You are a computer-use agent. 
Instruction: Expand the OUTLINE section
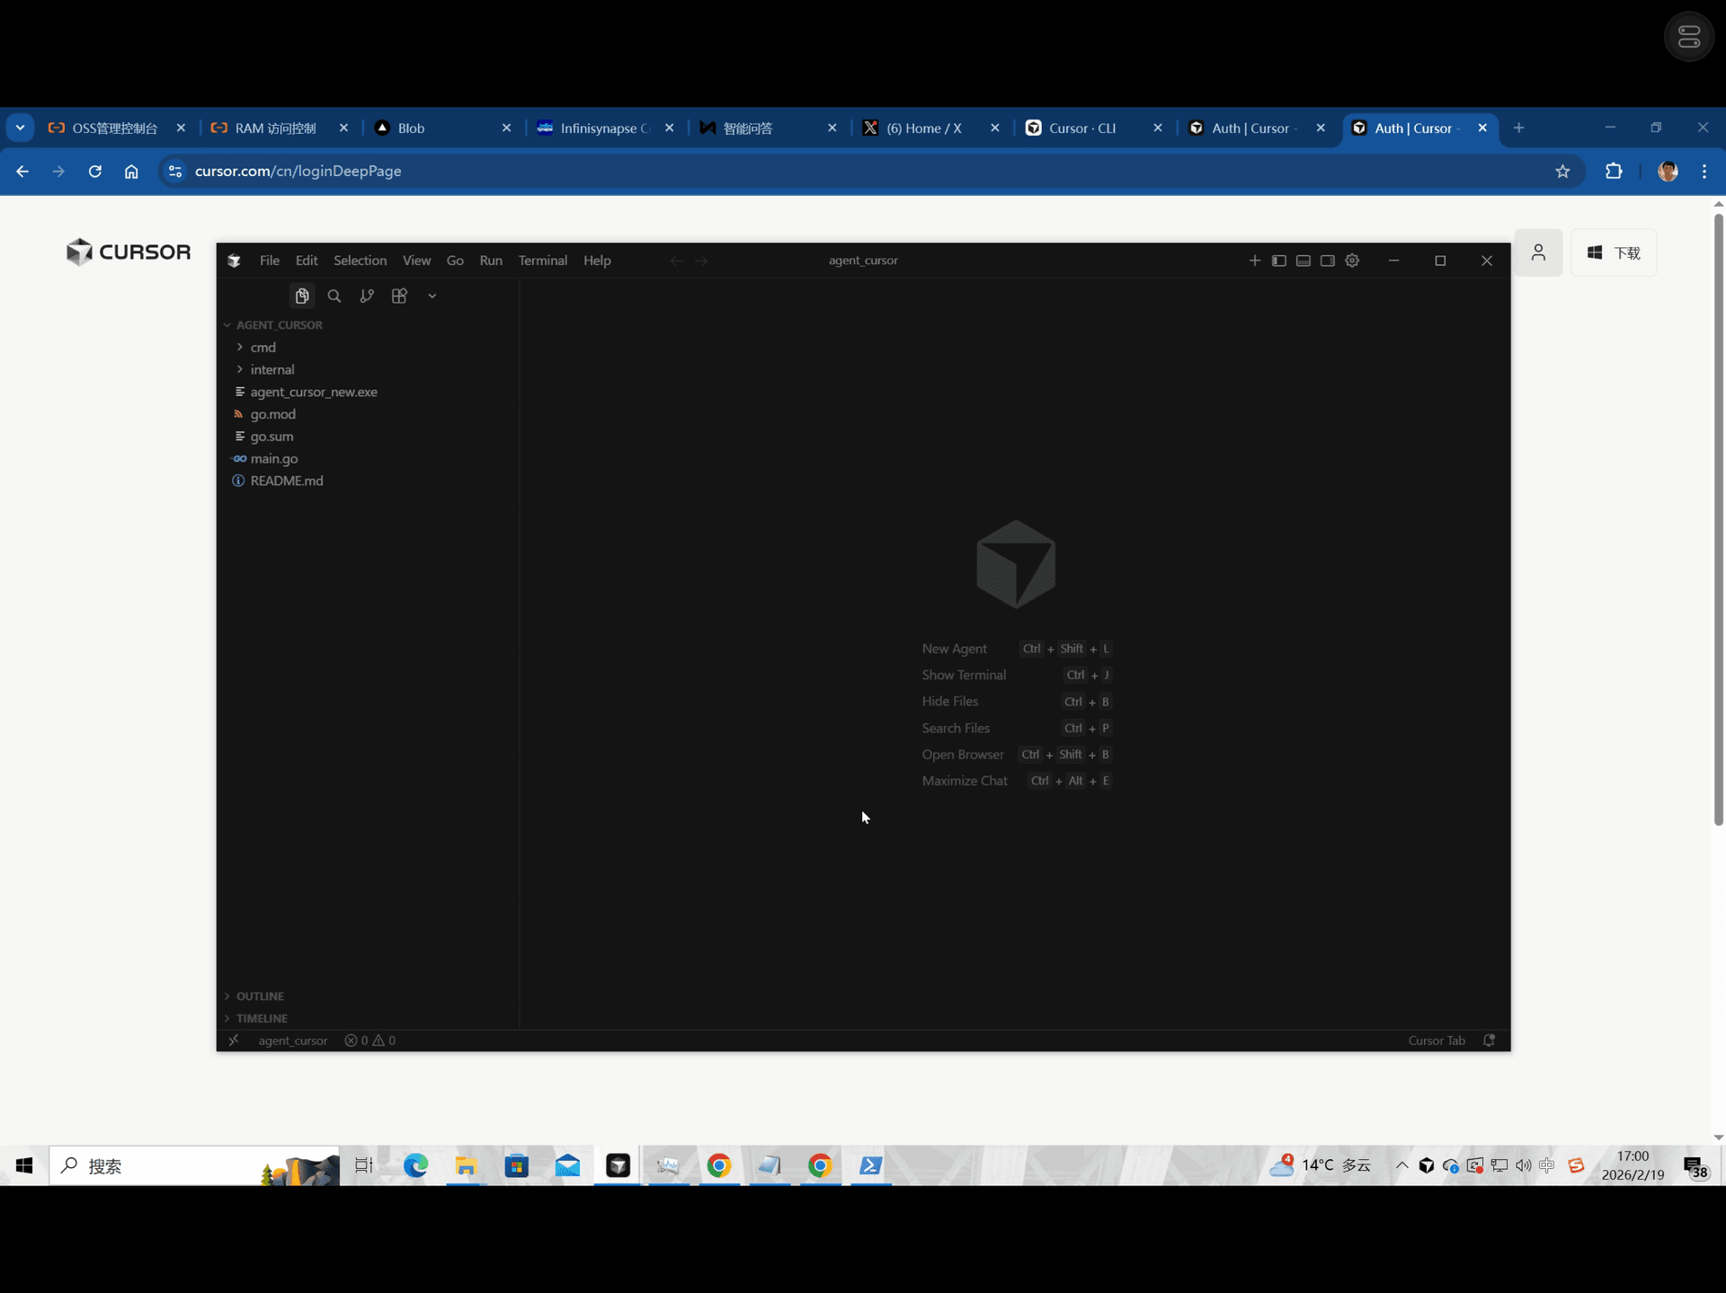point(259,996)
